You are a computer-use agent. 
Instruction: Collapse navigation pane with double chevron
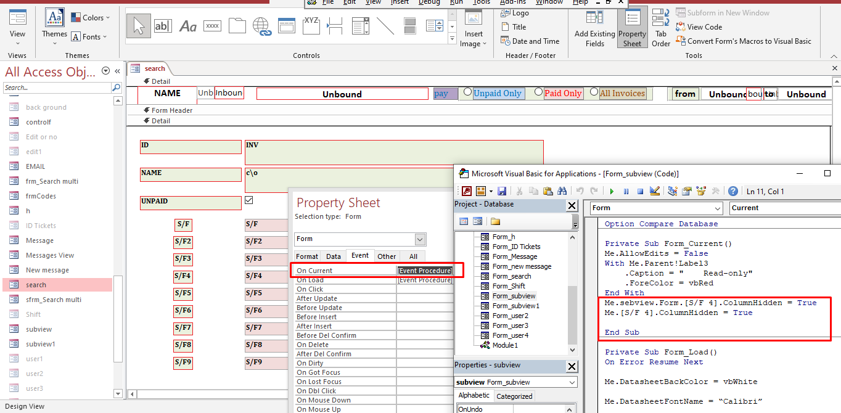117,72
